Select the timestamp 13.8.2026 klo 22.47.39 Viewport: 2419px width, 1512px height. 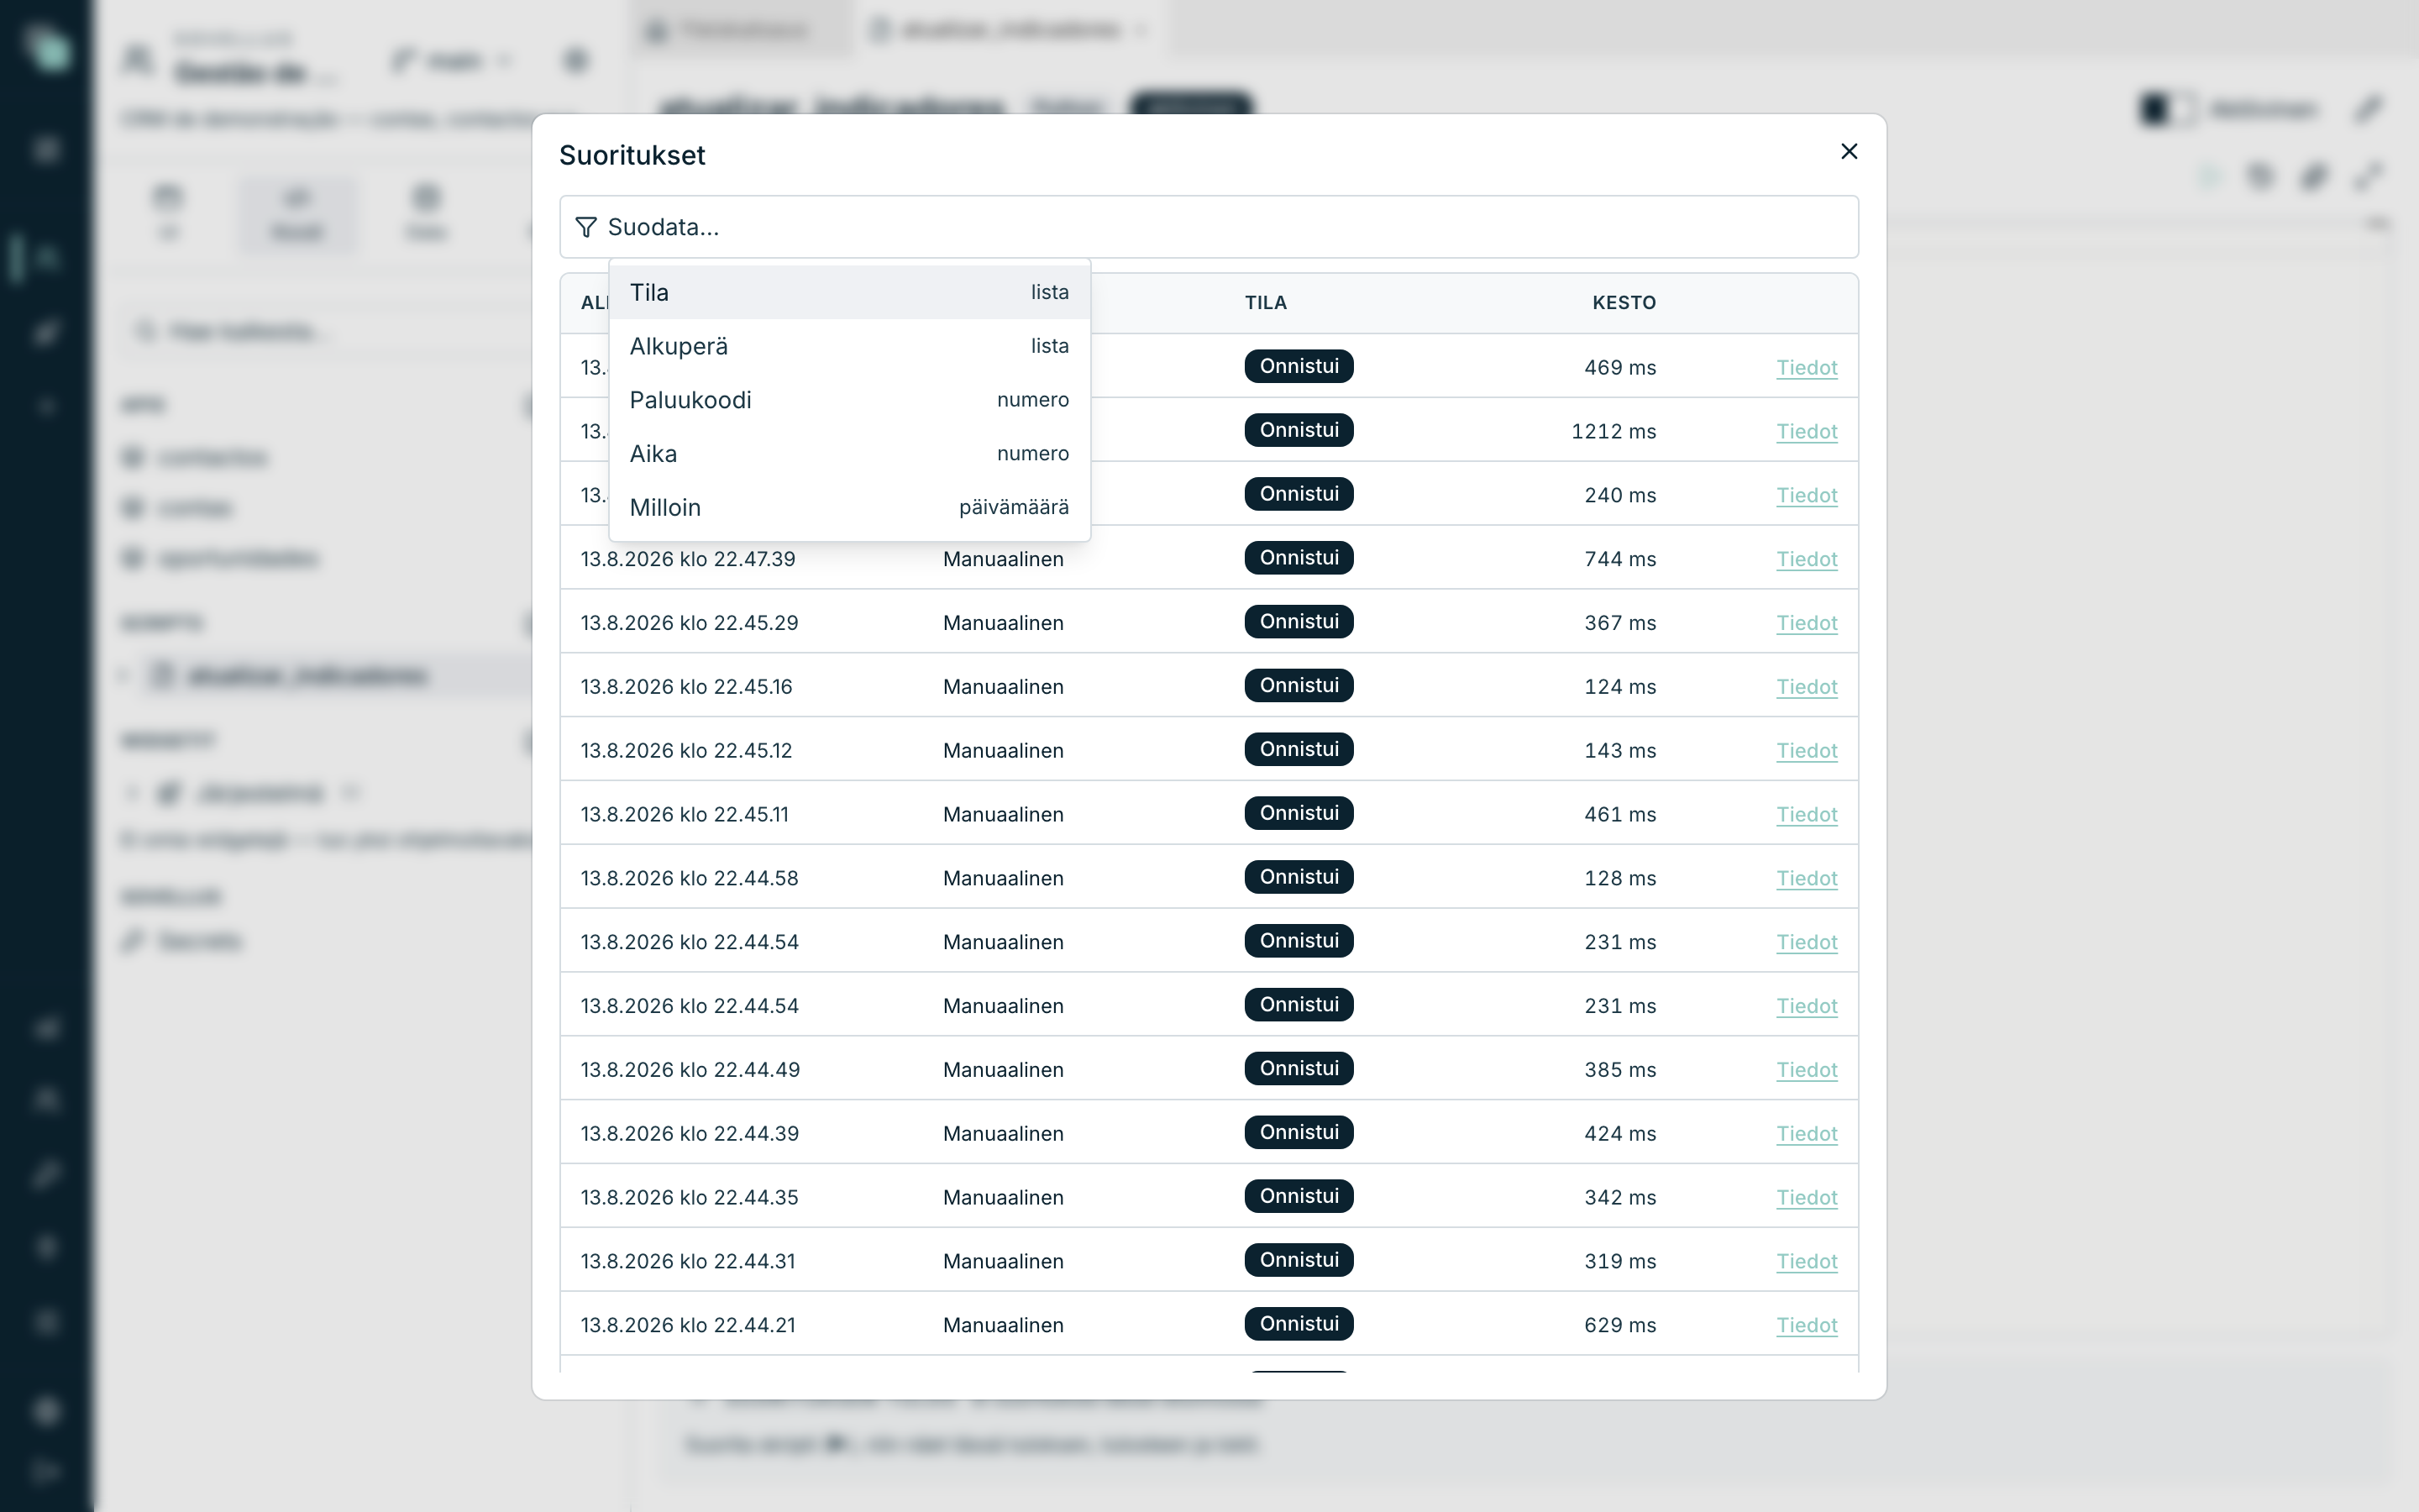point(688,560)
